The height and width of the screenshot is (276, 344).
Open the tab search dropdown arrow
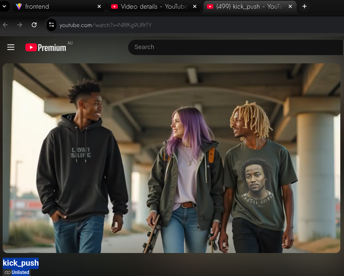4,6
